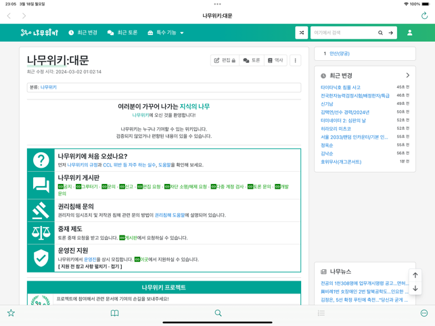Open 호위무사(개그콘서트) entry
435x326 pixels.
[341, 162]
